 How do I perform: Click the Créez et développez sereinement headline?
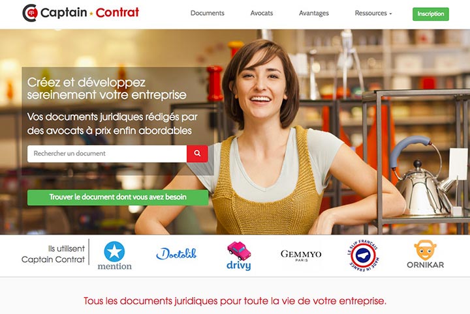[106, 89]
